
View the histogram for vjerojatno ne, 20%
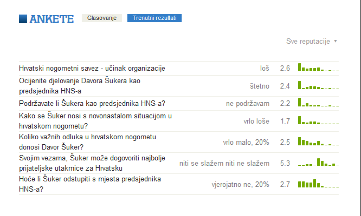click(x=318, y=183)
